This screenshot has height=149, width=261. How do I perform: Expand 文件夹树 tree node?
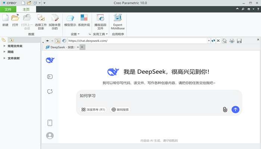click(4, 58)
